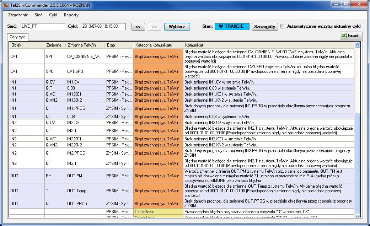
Task: Select the IN2.XC1 cell
Action: [85, 139]
